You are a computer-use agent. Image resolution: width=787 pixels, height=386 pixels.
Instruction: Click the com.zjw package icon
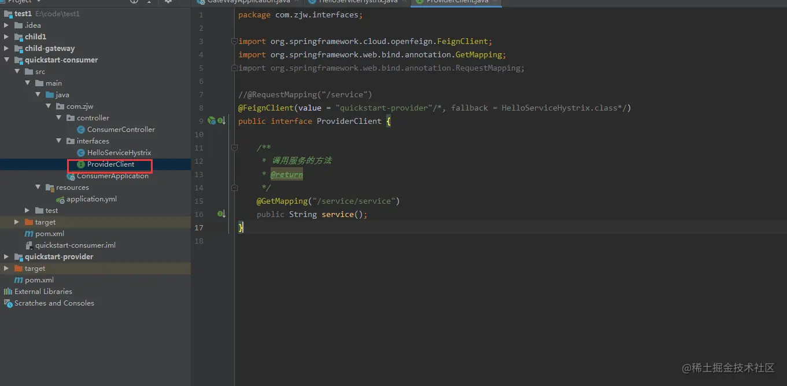coord(60,106)
